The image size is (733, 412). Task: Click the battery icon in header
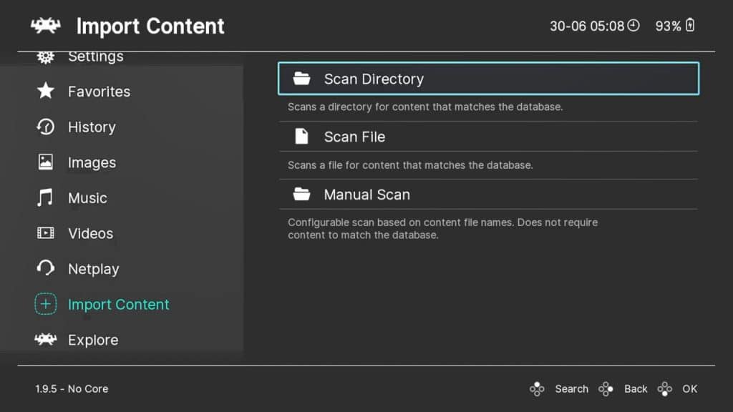click(x=690, y=25)
